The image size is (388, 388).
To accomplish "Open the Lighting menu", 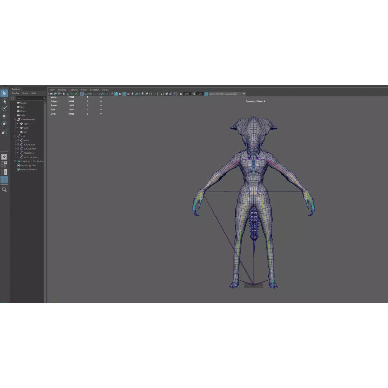I will pyautogui.click(x=74, y=89).
